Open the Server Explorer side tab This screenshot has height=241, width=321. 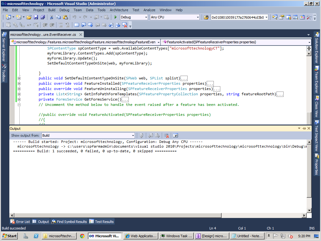(4, 47)
